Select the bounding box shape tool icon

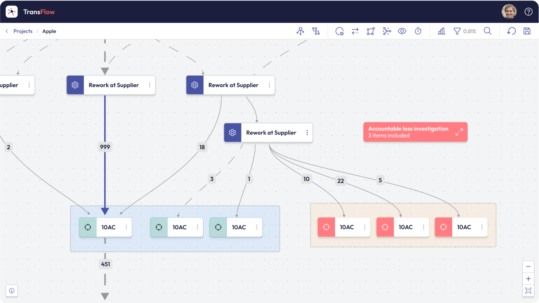[371, 31]
